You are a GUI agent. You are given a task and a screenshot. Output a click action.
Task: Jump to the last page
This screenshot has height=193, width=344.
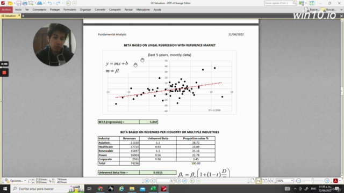click(x=185, y=181)
